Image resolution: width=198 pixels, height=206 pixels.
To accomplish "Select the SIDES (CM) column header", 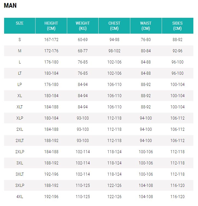I will click(x=178, y=26).
